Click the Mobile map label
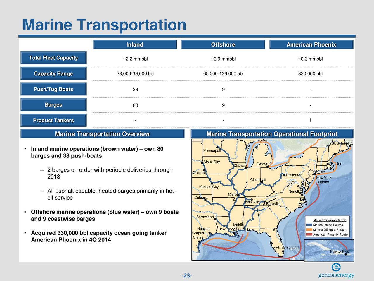The width and height of the screenshot is (374, 281). (238, 225)
